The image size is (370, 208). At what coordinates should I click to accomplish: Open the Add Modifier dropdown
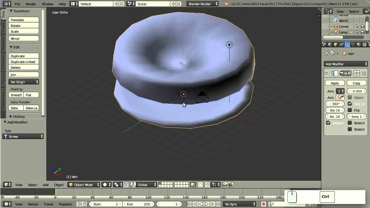point(346,64)
